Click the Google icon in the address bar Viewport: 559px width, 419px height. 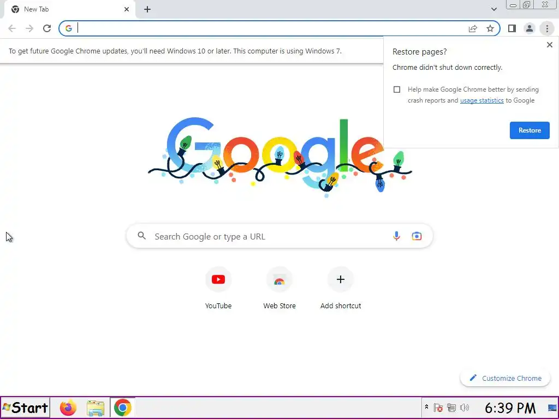pos(68,28)
